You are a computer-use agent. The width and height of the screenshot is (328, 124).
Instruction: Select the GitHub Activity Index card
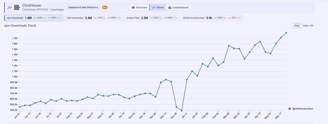[x=212, y=18]
